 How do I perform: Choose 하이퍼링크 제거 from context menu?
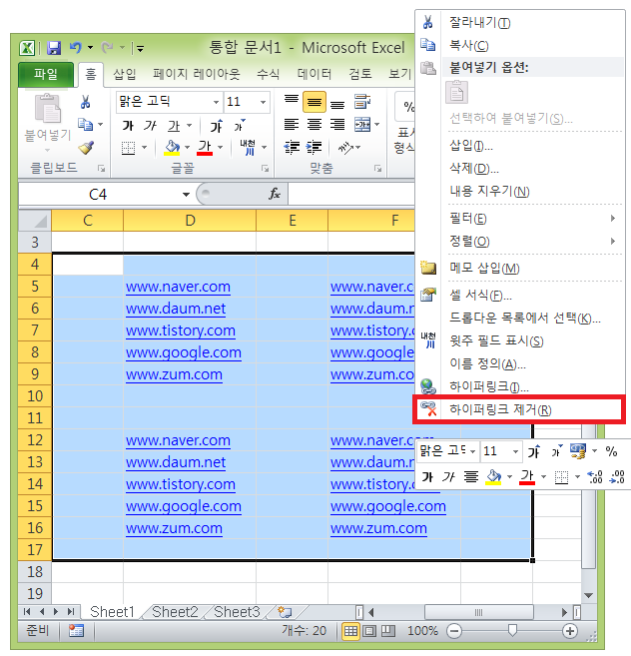point(519,409)
